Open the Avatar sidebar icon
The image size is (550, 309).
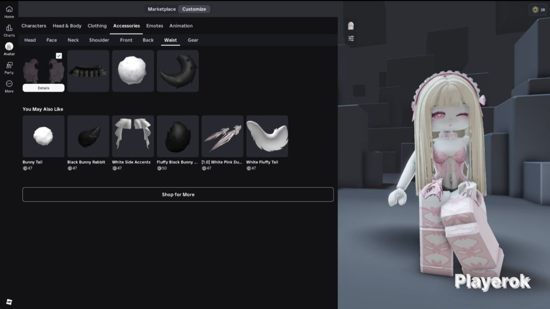9,49
